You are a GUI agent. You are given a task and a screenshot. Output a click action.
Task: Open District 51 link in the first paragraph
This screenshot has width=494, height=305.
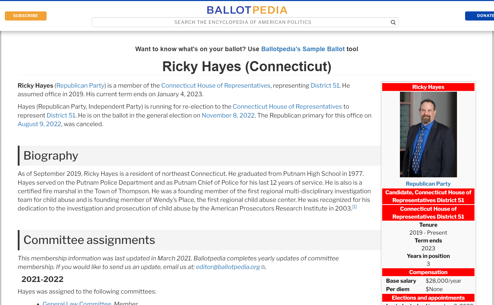(x=325, y=86)
